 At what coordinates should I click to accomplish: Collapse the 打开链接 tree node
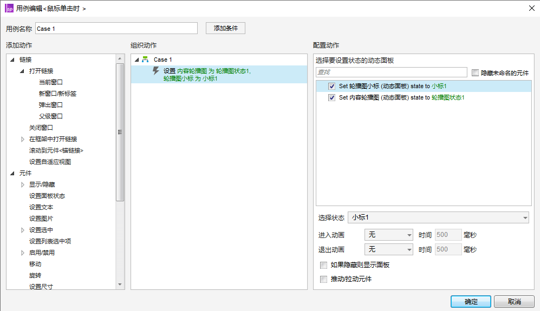(22, 71)
